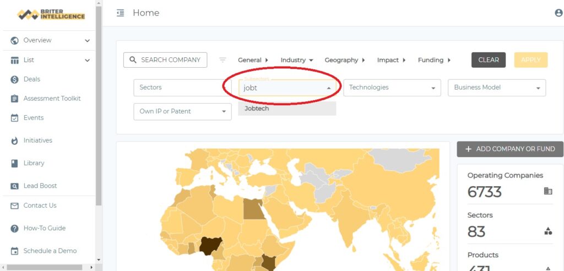The height and width of the screenshot is (271, 564).
Task: Click the Search Company input field
Action: pos(165,60)
